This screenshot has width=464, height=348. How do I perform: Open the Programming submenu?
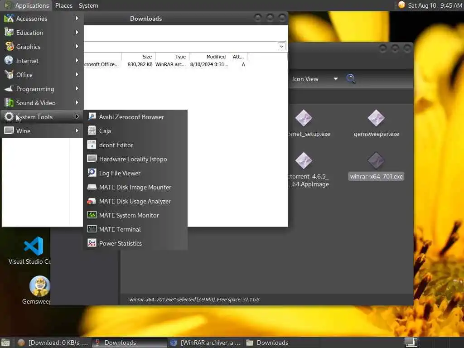(42, 89)
